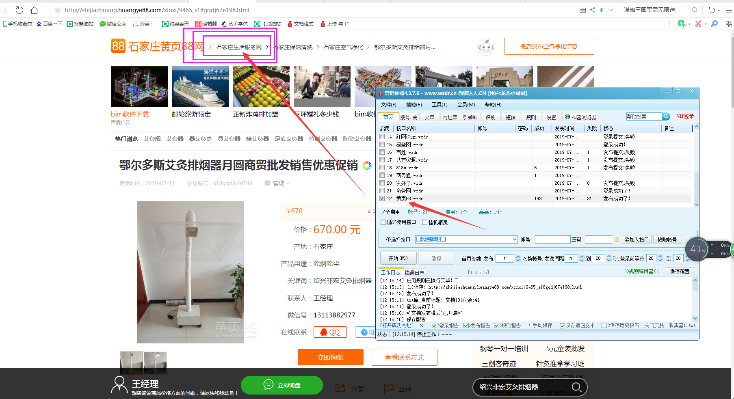The image size is (734, 399).
Task: Click the browser home icon
Action: [x=35, y=10]
